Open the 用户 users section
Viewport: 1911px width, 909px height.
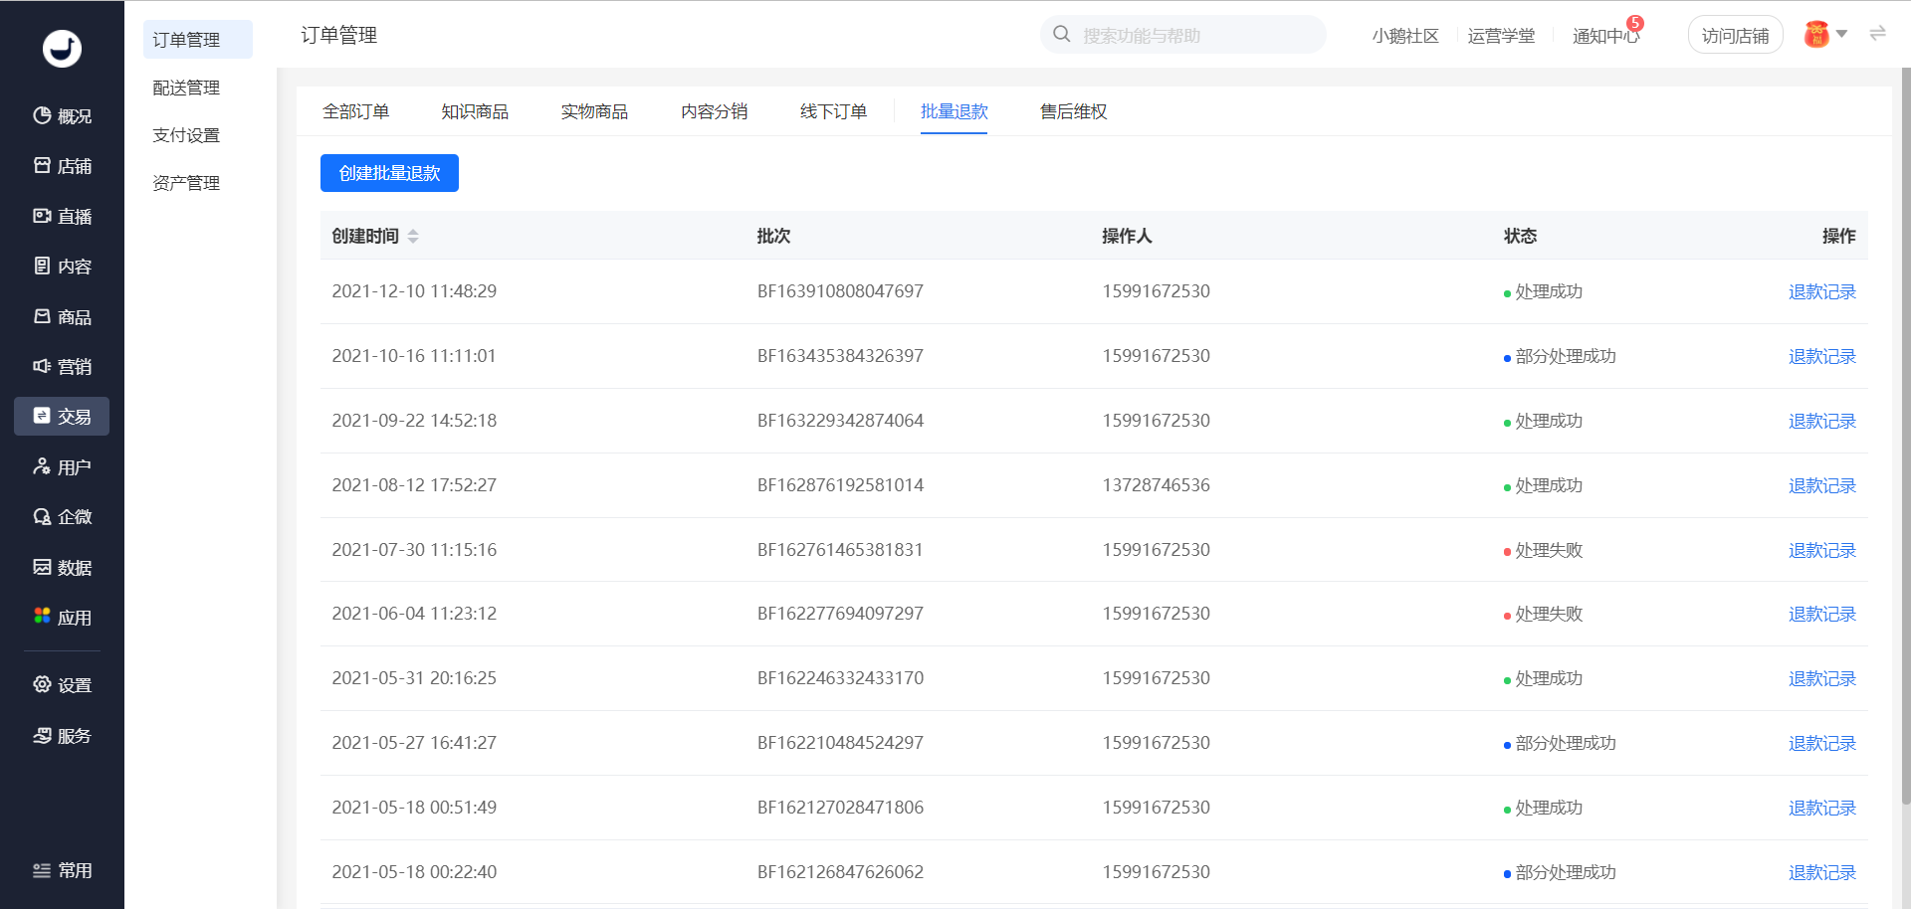62,467
